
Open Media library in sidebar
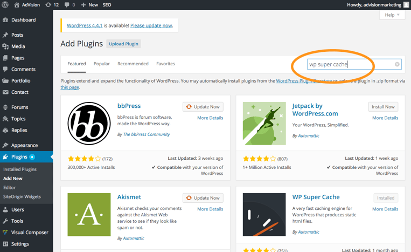[18, 46]
